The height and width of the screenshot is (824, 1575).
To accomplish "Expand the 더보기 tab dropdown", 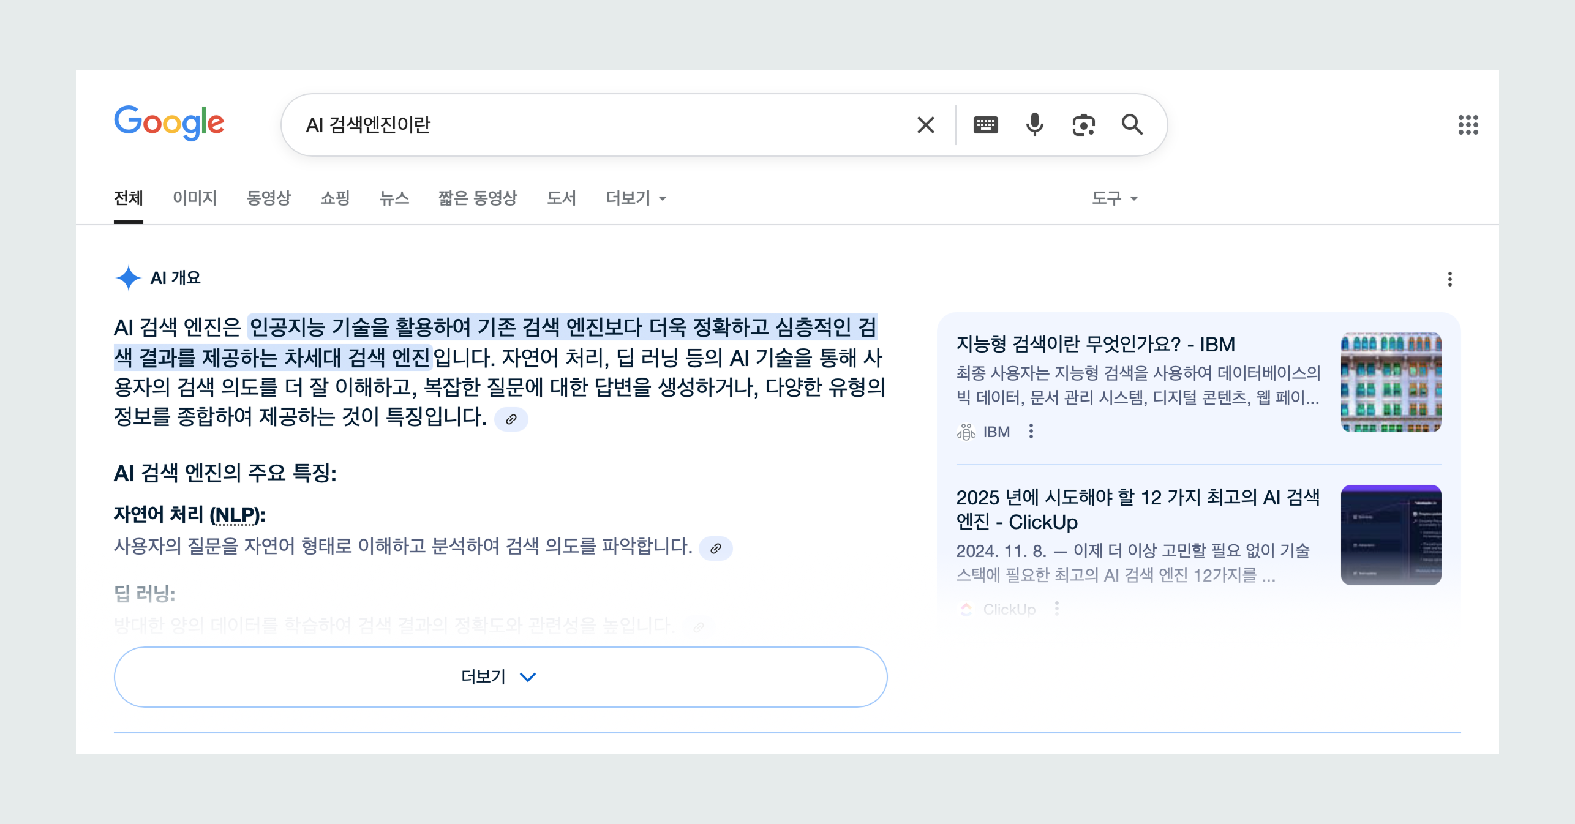I will pos(636,198).
